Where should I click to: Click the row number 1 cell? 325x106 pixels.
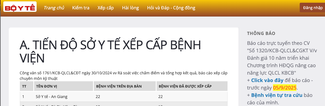26,96
